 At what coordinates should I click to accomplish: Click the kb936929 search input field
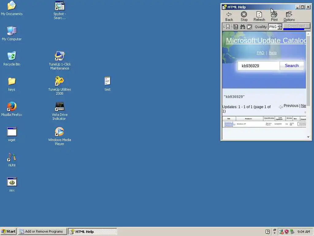[258, 66]
